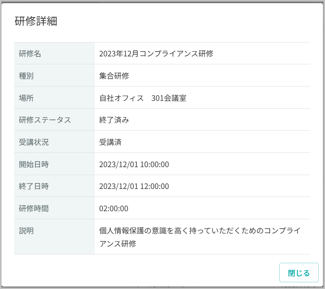Select 2023/12/01 10:00:00 start time
Screen dimensions: 325x289
134,164
